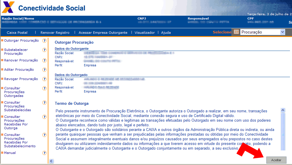Click the orange arrow icon next to Selecione
Image resolution: width=292 pixels, height=165 pixels.
[x=236, y=32]
